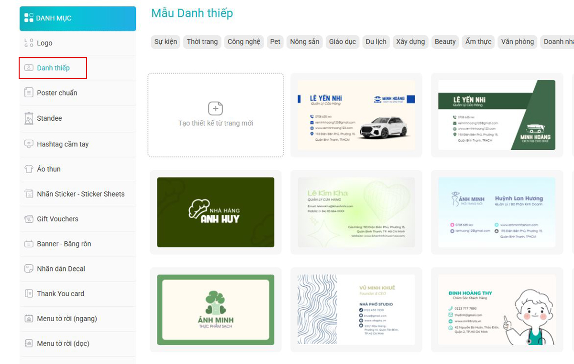Filter templates by Sự kiện tag
The image size is (574, 364).
coord(166,42)
